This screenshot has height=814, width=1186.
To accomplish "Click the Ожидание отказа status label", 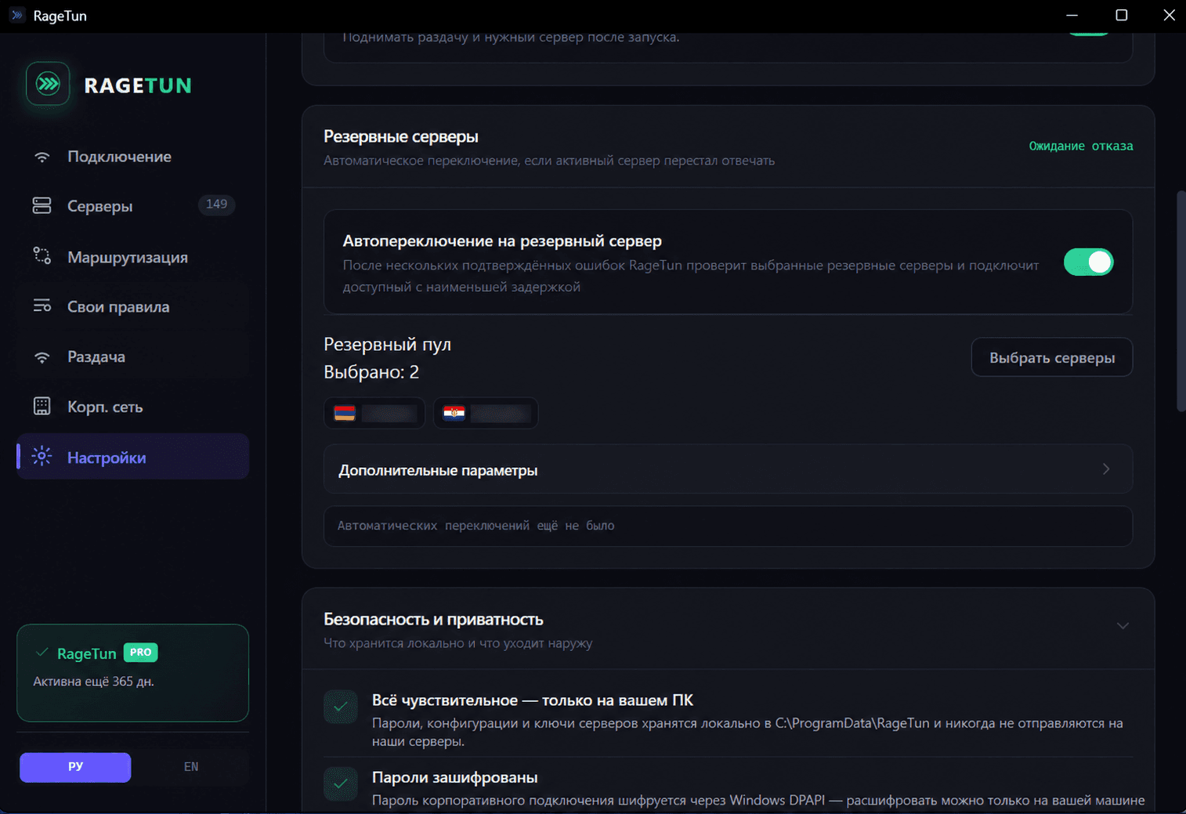I will tap(1081, 146).
